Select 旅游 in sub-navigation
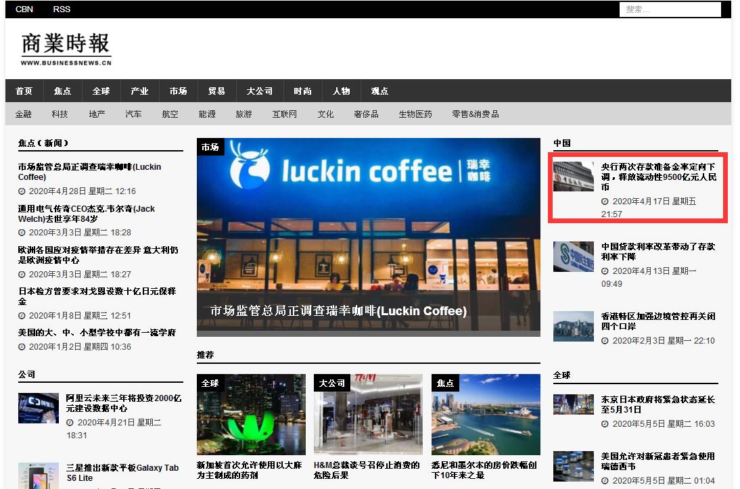 coord(244,114)
